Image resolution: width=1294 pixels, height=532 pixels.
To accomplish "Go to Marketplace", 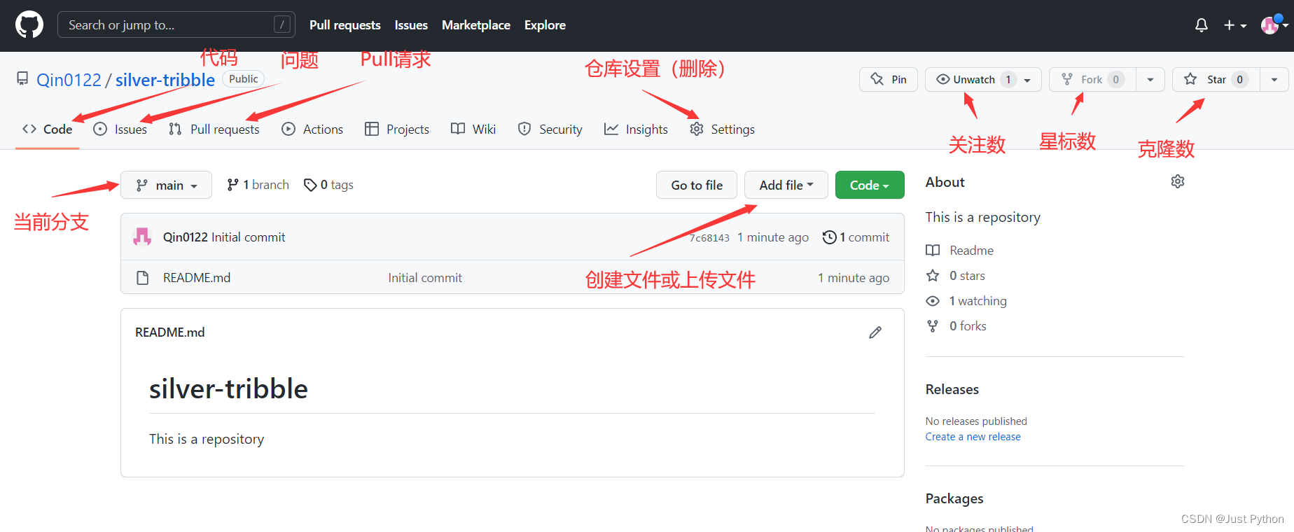I will 476,25.
